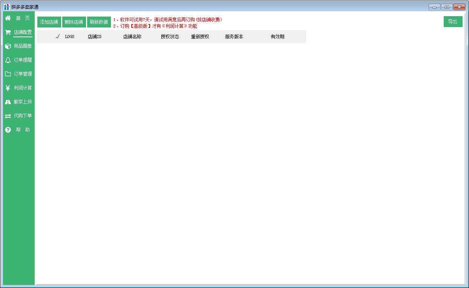Viewport: 469px width, 288px height.
Task: Click the 服务版本 column header
Action: 234,37
